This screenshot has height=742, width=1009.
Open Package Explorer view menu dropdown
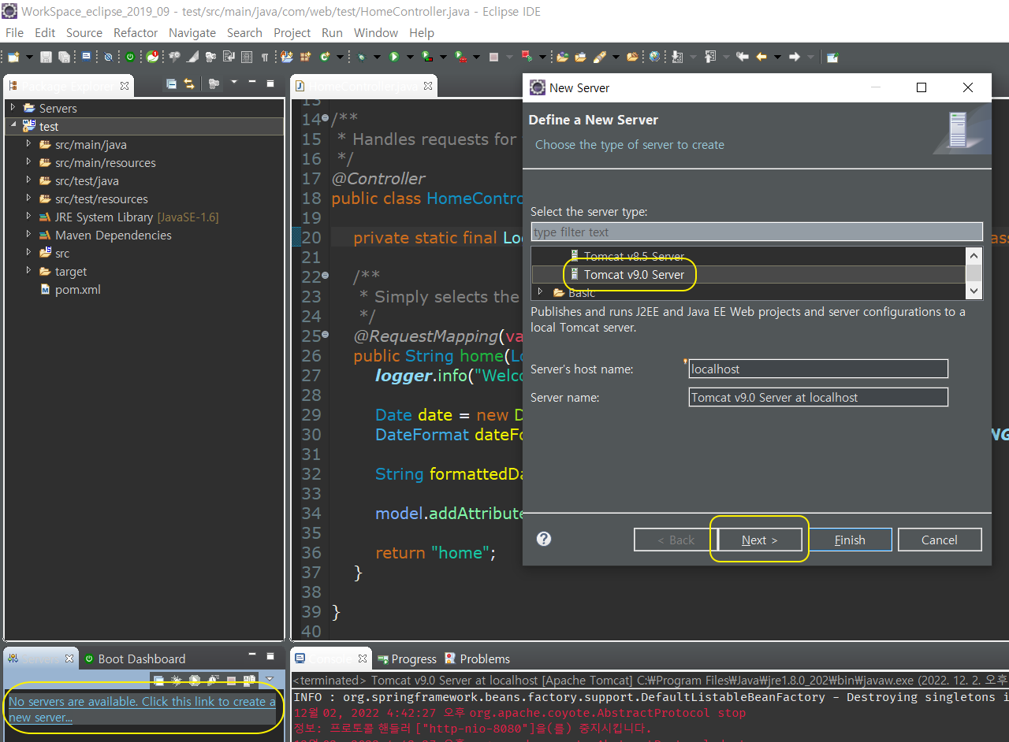pos(234,82)
